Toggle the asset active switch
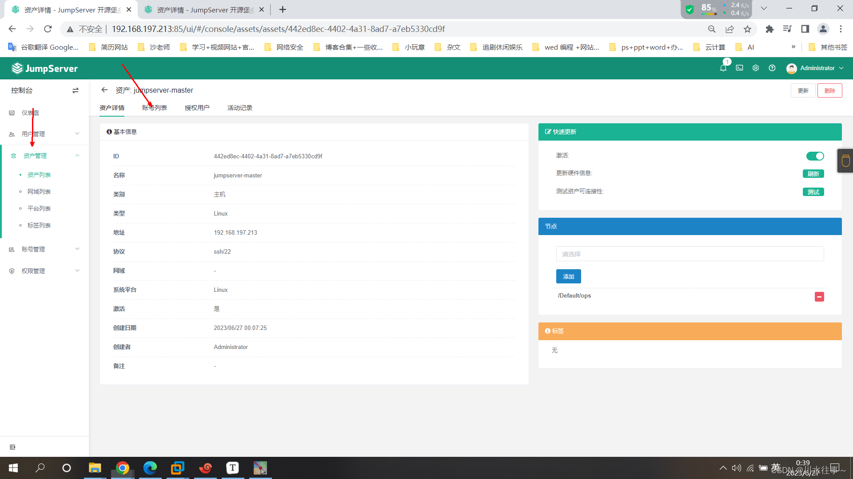The height and width of the screenshot is (479, 853). pos(815,156)
